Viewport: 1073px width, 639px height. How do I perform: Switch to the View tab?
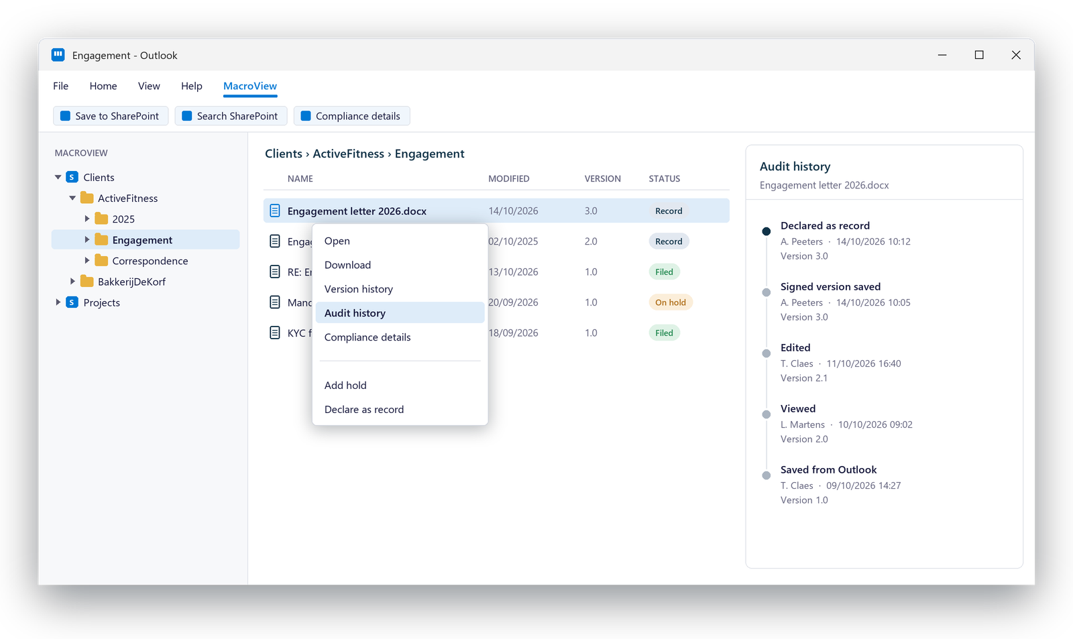[x=149, y=86]
